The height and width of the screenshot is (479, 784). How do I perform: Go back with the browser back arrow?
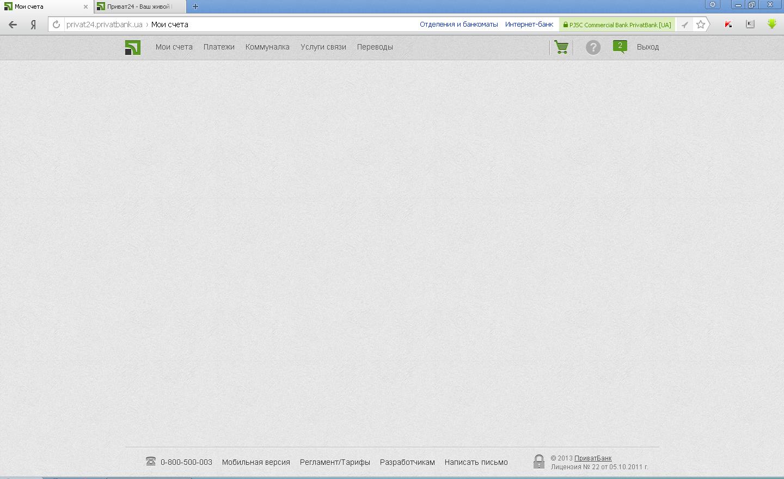pyautogui.click(x=13, y=24)
